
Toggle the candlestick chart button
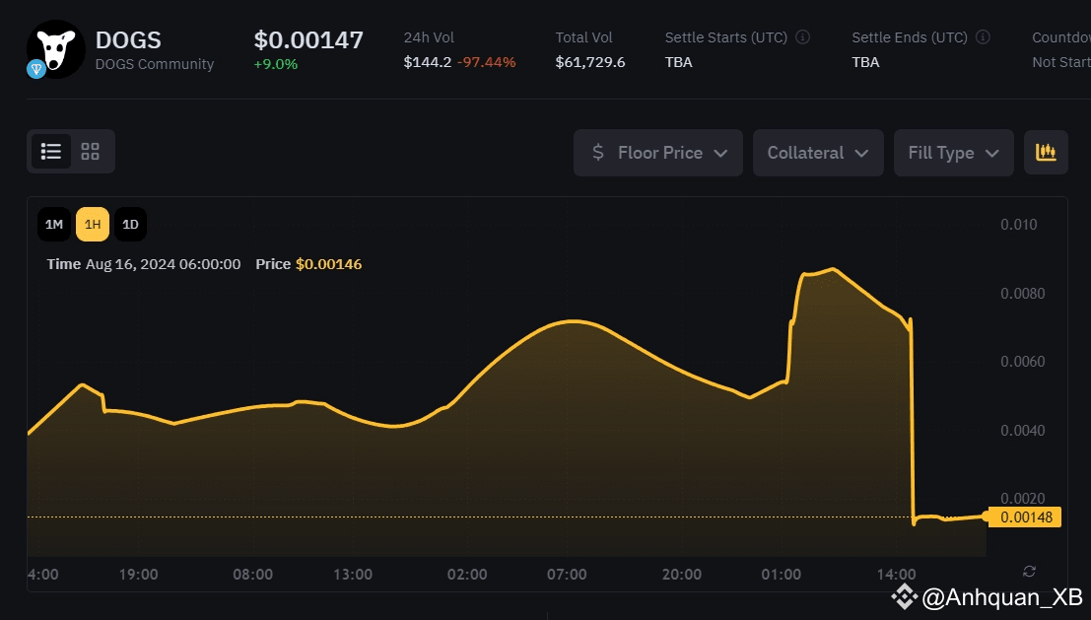click(x=1046, y=153)
